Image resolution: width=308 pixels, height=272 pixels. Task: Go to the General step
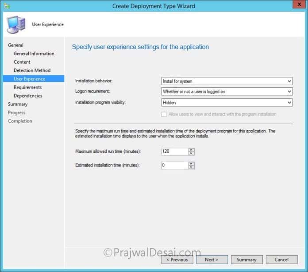click(x=16, y=45)
